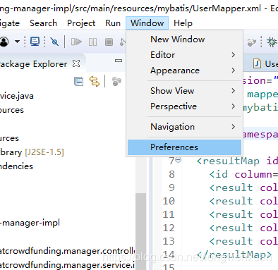The image size is (278, 270).
Task: Toggle Link with Editor icon
Action: (95, 82)
